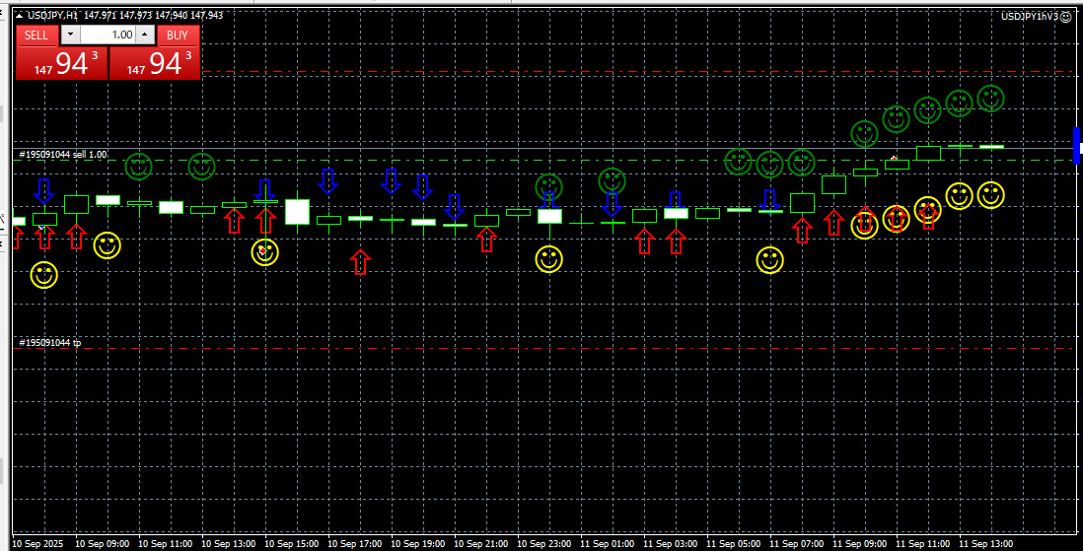Click the sell price 147.94 tile

(61, 63)
